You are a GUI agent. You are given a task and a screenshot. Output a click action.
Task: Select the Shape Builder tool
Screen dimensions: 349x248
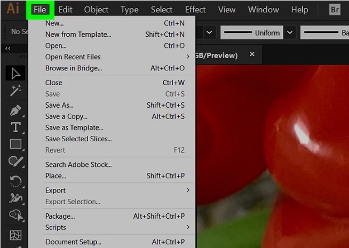point(16,215)
